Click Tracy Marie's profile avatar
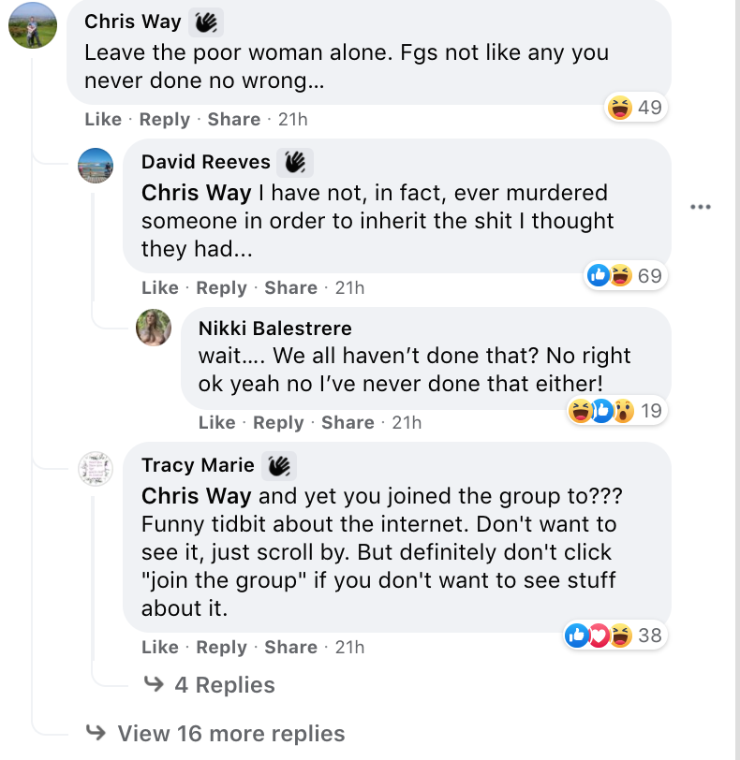 [x=96, y=469]
